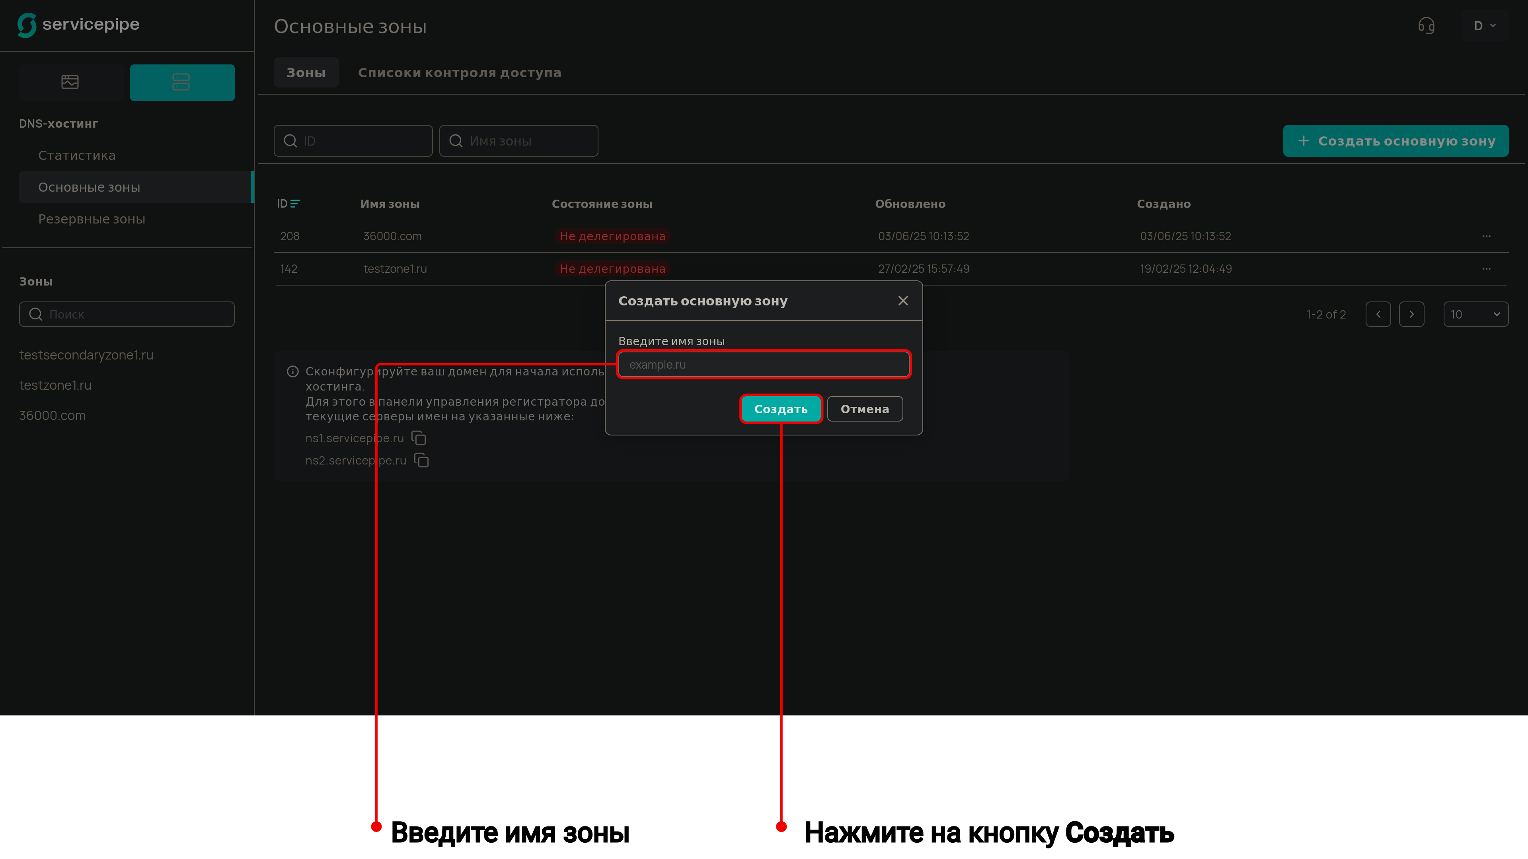
Task: Switch to Списки контроля доступа tab
Action: (x=459, y=72)
